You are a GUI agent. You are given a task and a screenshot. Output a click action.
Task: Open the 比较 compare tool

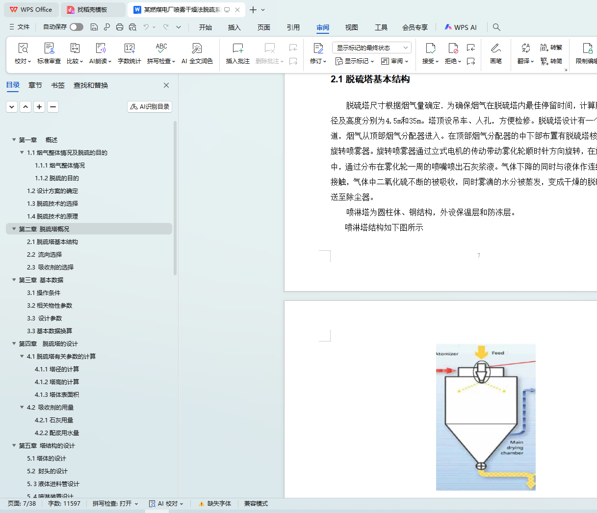point(75,53)
